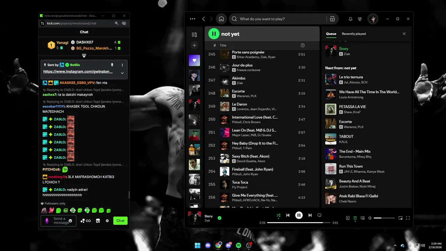The height and width of the screenshot is (251, 446).
Task: Open chat settings gear icon
Action: pyautogui.click(x=107, y=221)
